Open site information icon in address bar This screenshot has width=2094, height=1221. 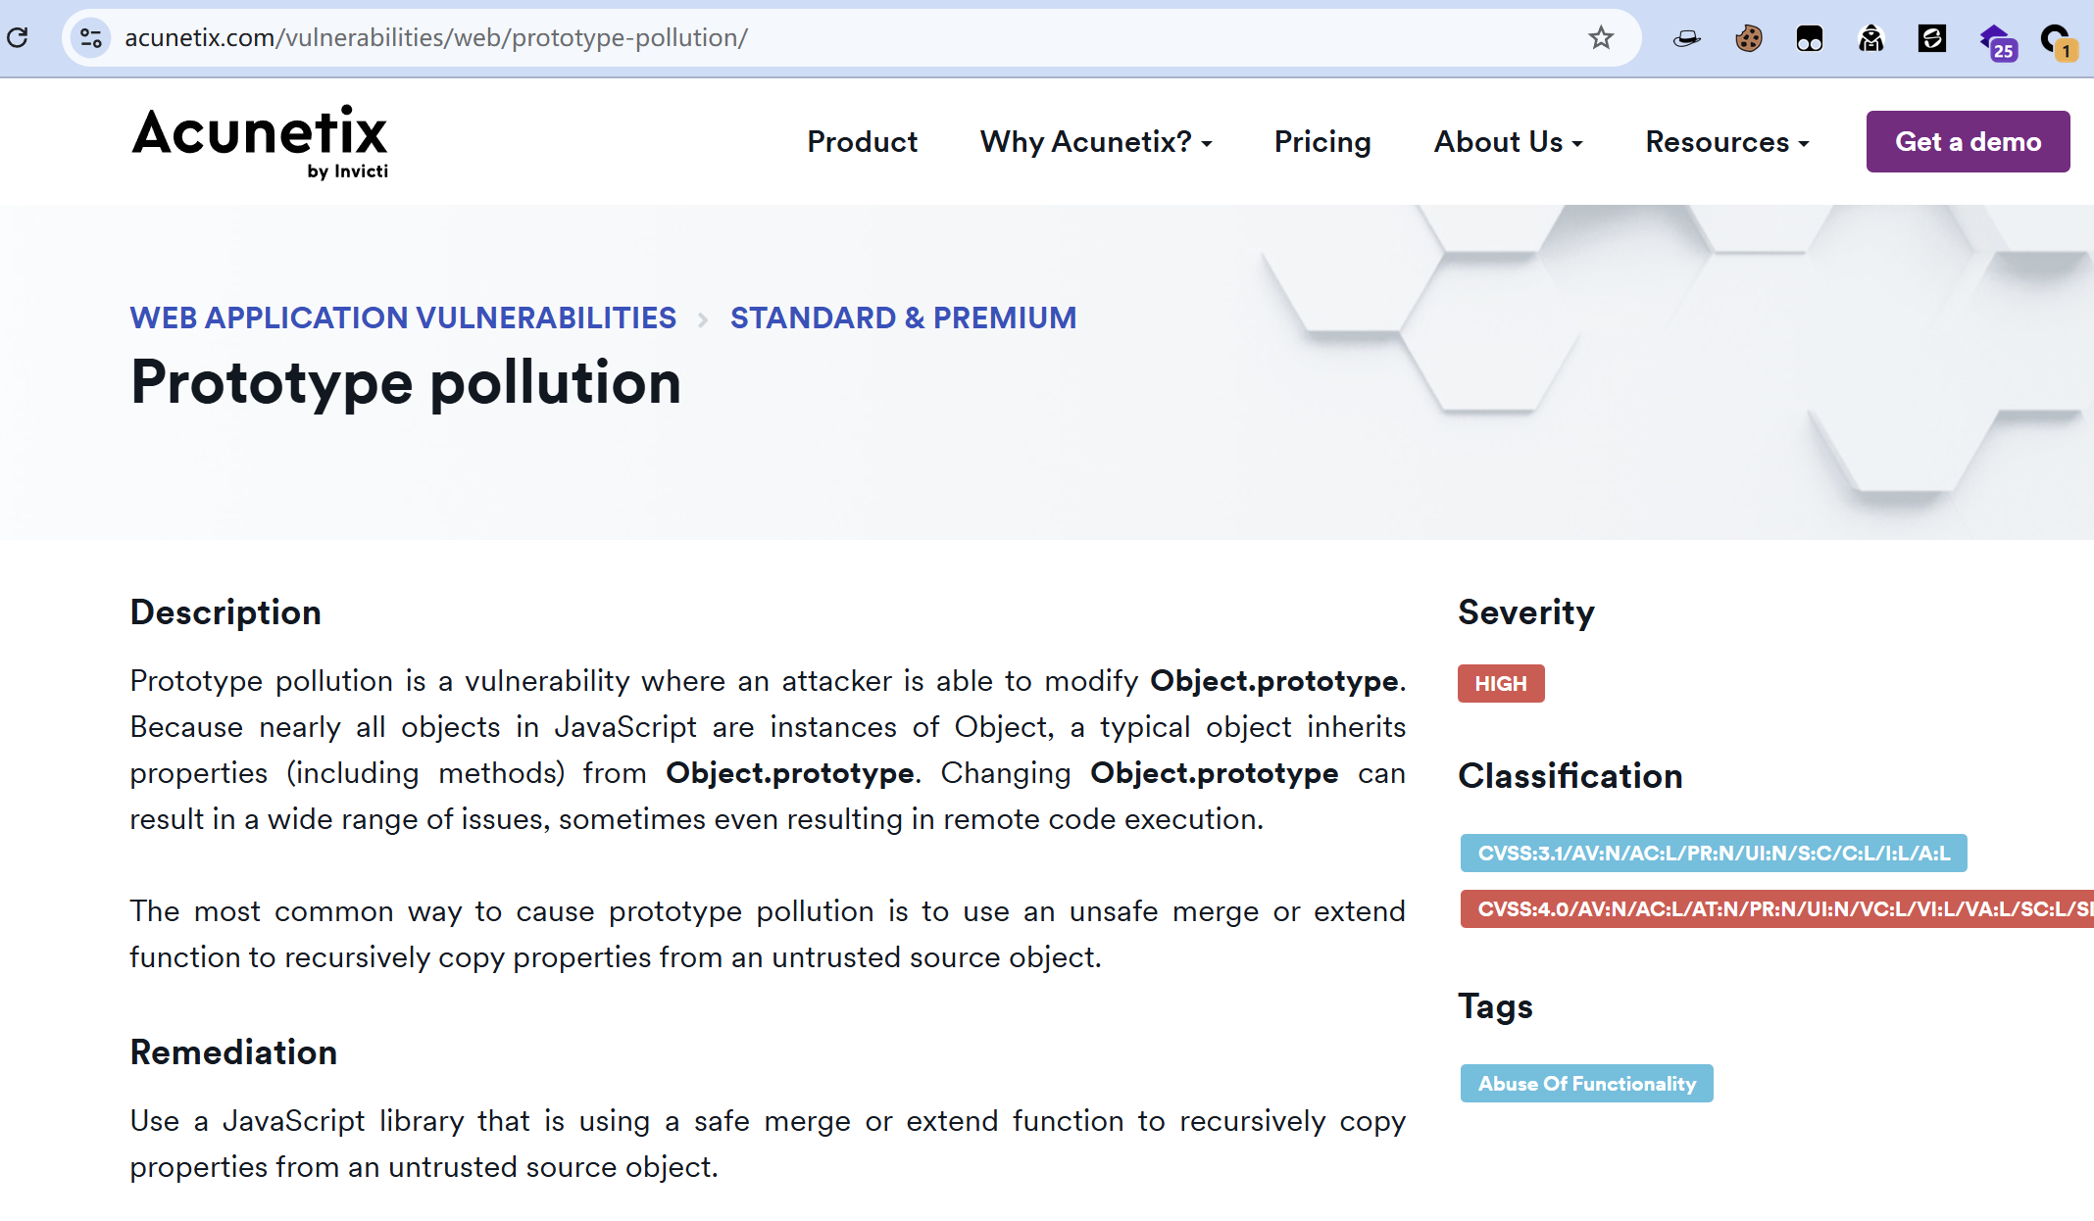coord(91,38)
